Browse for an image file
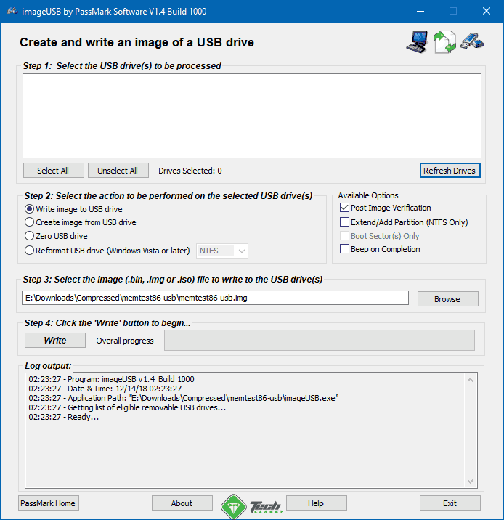Viewport: 504px width, 520px height. [447, 298]
